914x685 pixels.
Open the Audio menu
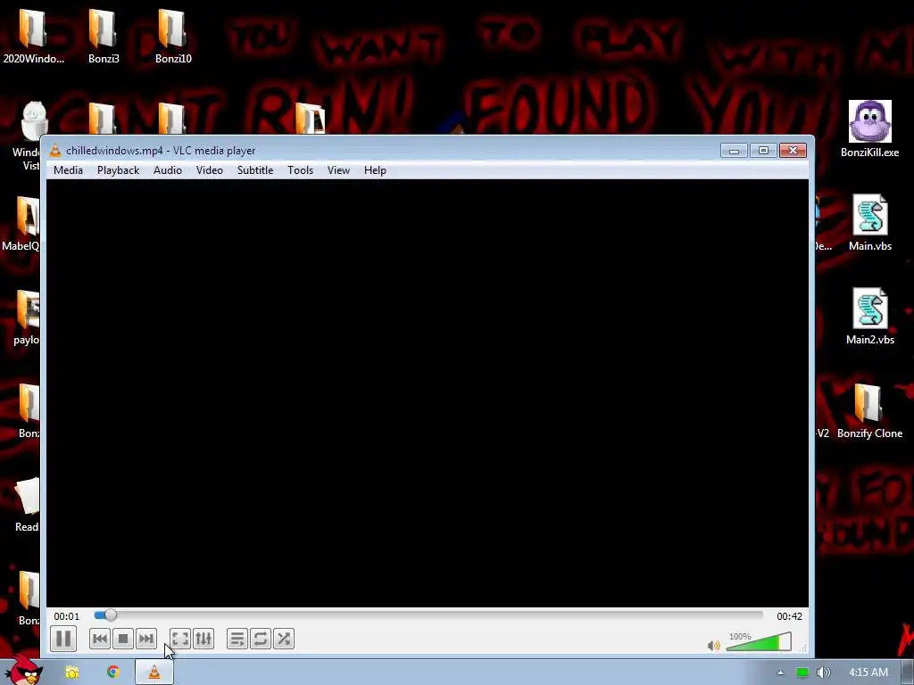(168, 170)
